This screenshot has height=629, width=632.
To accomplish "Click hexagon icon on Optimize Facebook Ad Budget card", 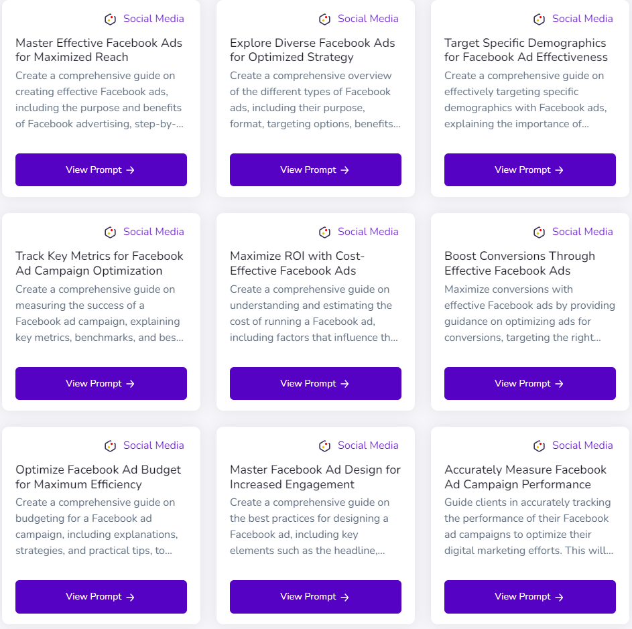I will click(111, 446).
